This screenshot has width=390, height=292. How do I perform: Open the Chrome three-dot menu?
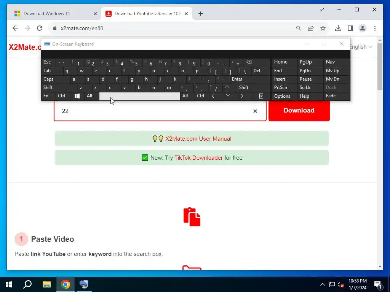coord(375,28)
